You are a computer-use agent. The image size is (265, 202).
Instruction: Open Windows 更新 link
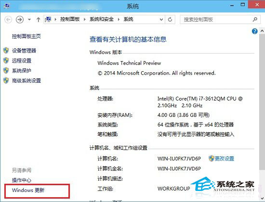pos(28,190)
